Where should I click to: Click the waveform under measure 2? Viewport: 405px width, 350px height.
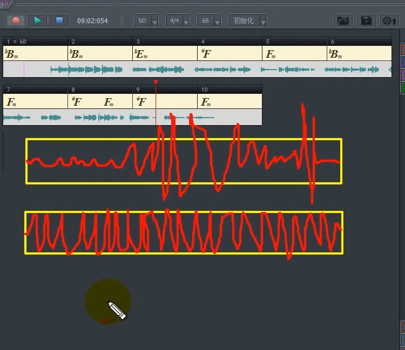(x=100, y=69)
